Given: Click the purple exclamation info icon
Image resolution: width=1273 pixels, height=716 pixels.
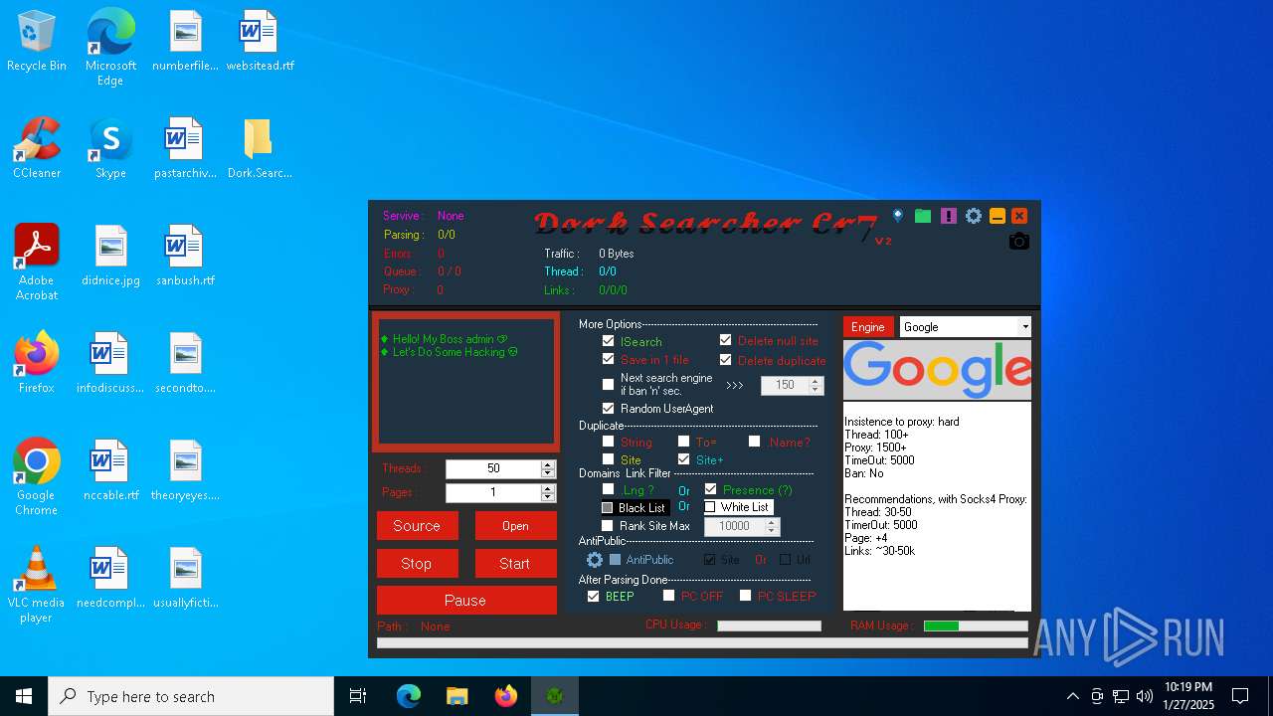Looking at the screenshot, I should tap(949, 216).
